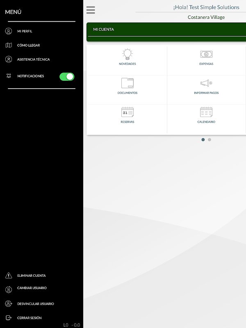Click the NOTIFICACIONES label
Image resolution: width=246 pixels, height=328 pixels.
(30, 76)
